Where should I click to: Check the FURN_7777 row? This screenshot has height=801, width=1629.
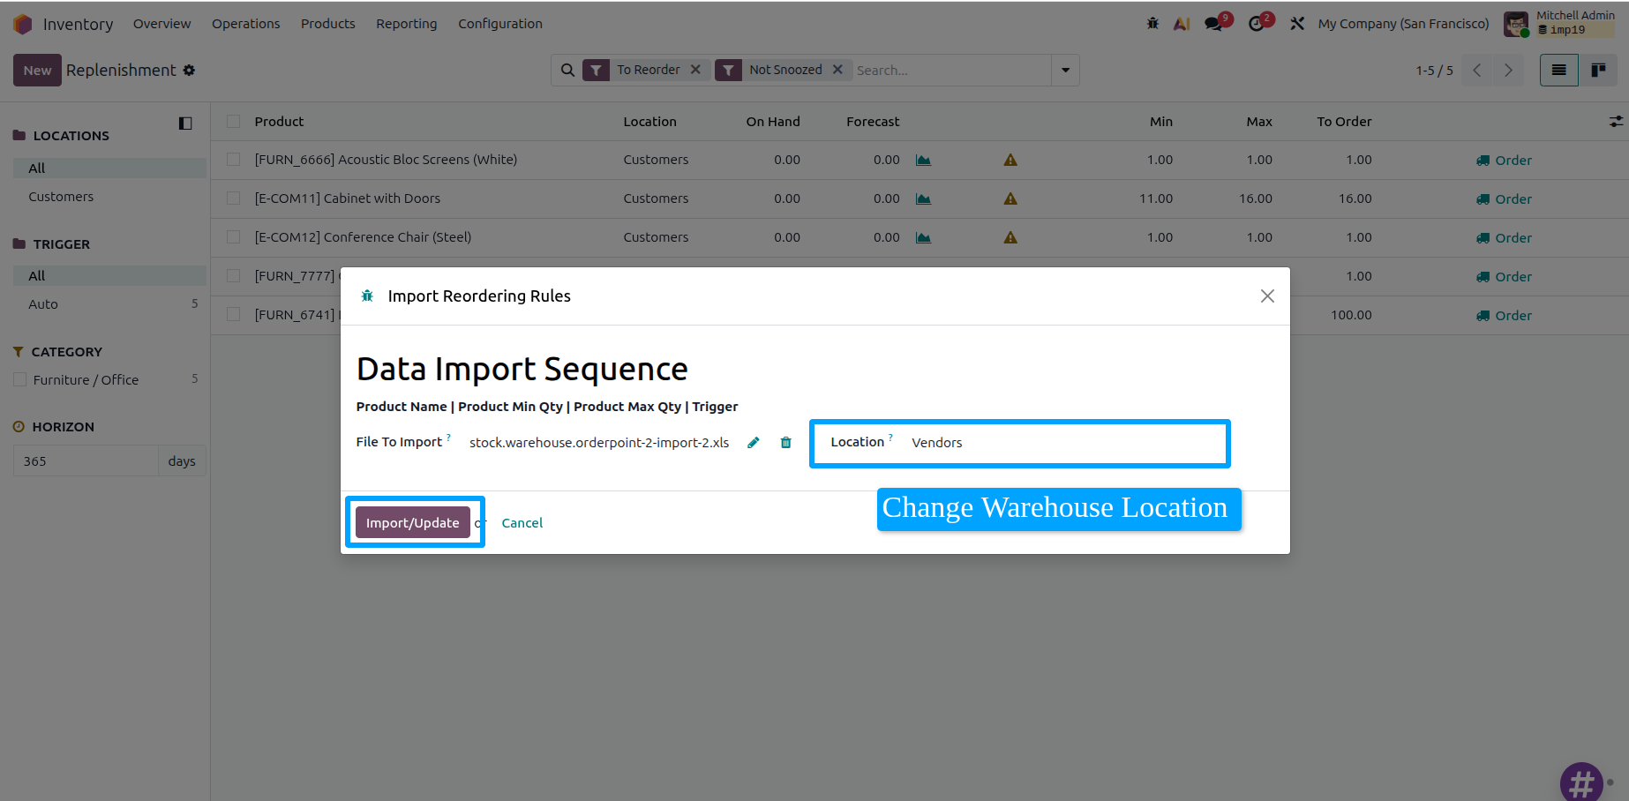pos(233,276)
